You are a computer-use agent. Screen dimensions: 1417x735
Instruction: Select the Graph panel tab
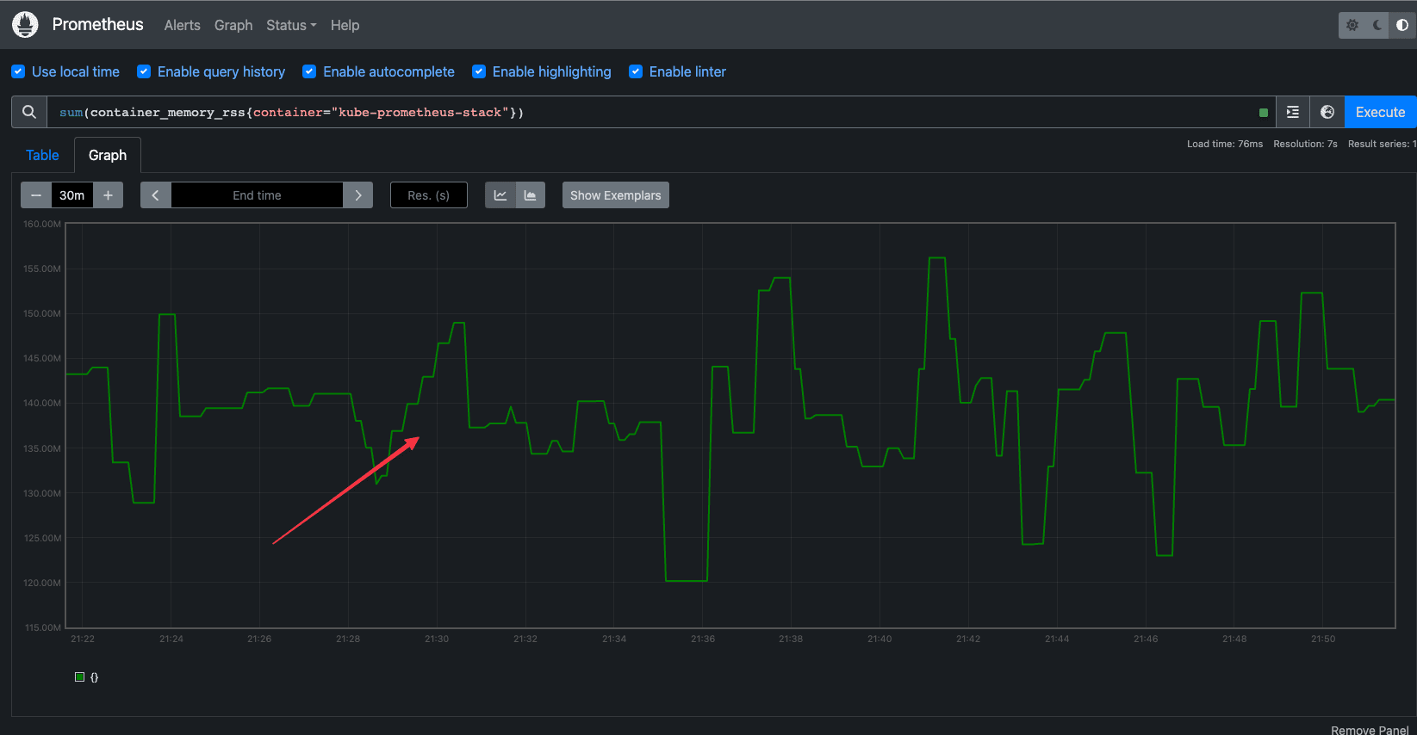108,155
